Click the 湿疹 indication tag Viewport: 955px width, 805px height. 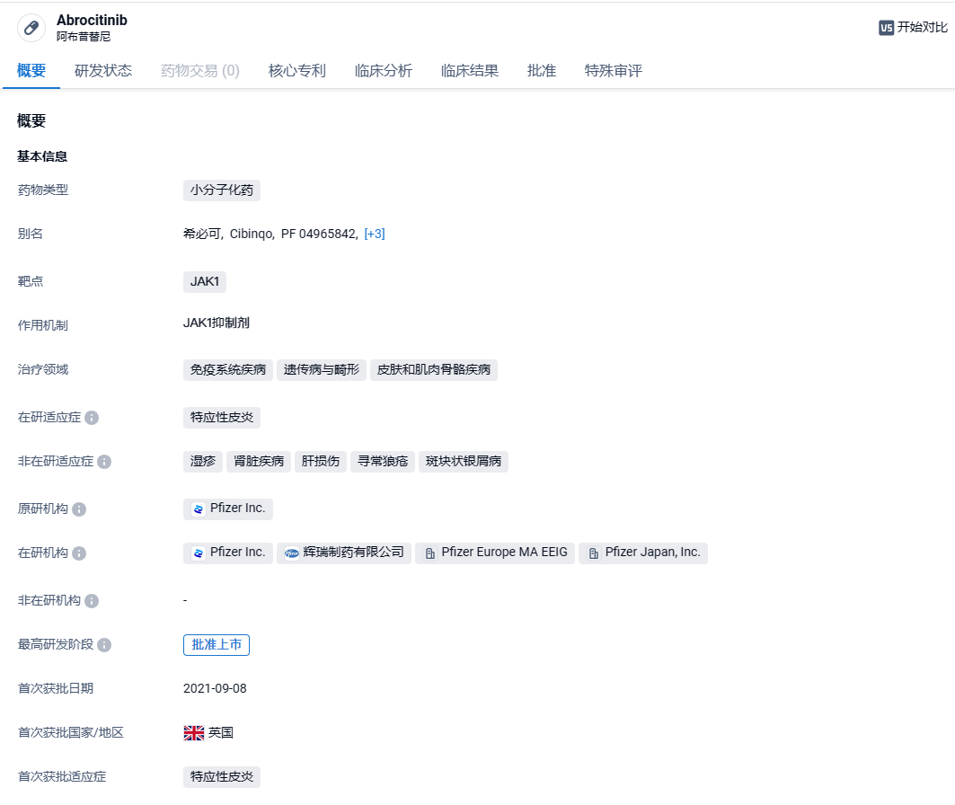point(203,462)
